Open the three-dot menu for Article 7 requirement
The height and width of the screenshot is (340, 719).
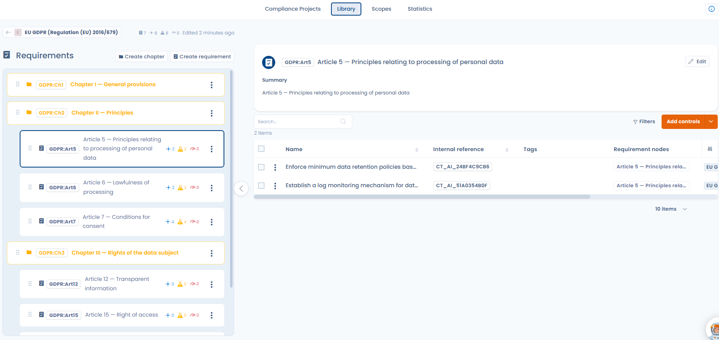pyautogui.click(x=212, y=222)
